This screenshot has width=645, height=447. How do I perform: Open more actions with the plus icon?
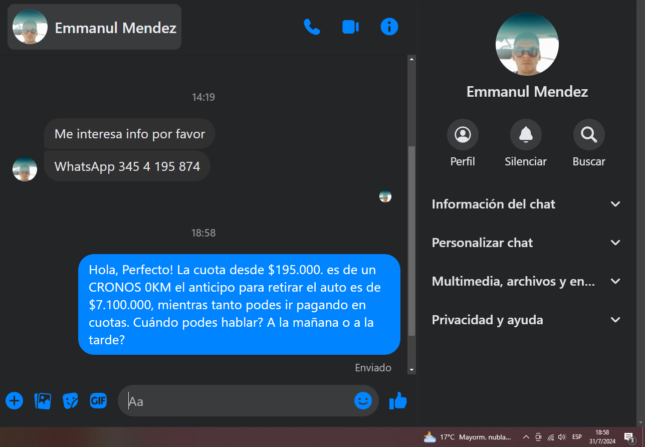click(x=15, y=400)
